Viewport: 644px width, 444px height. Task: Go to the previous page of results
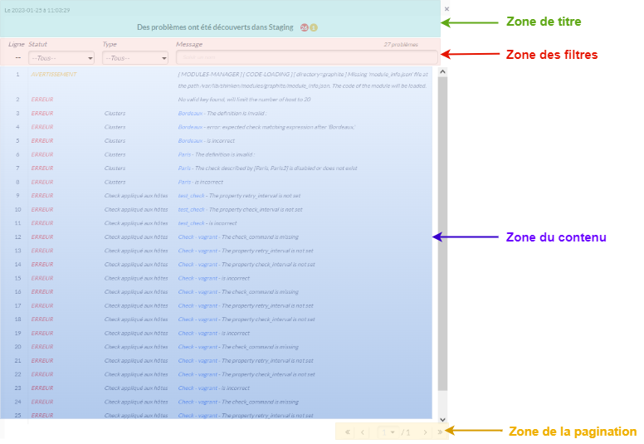362,432
